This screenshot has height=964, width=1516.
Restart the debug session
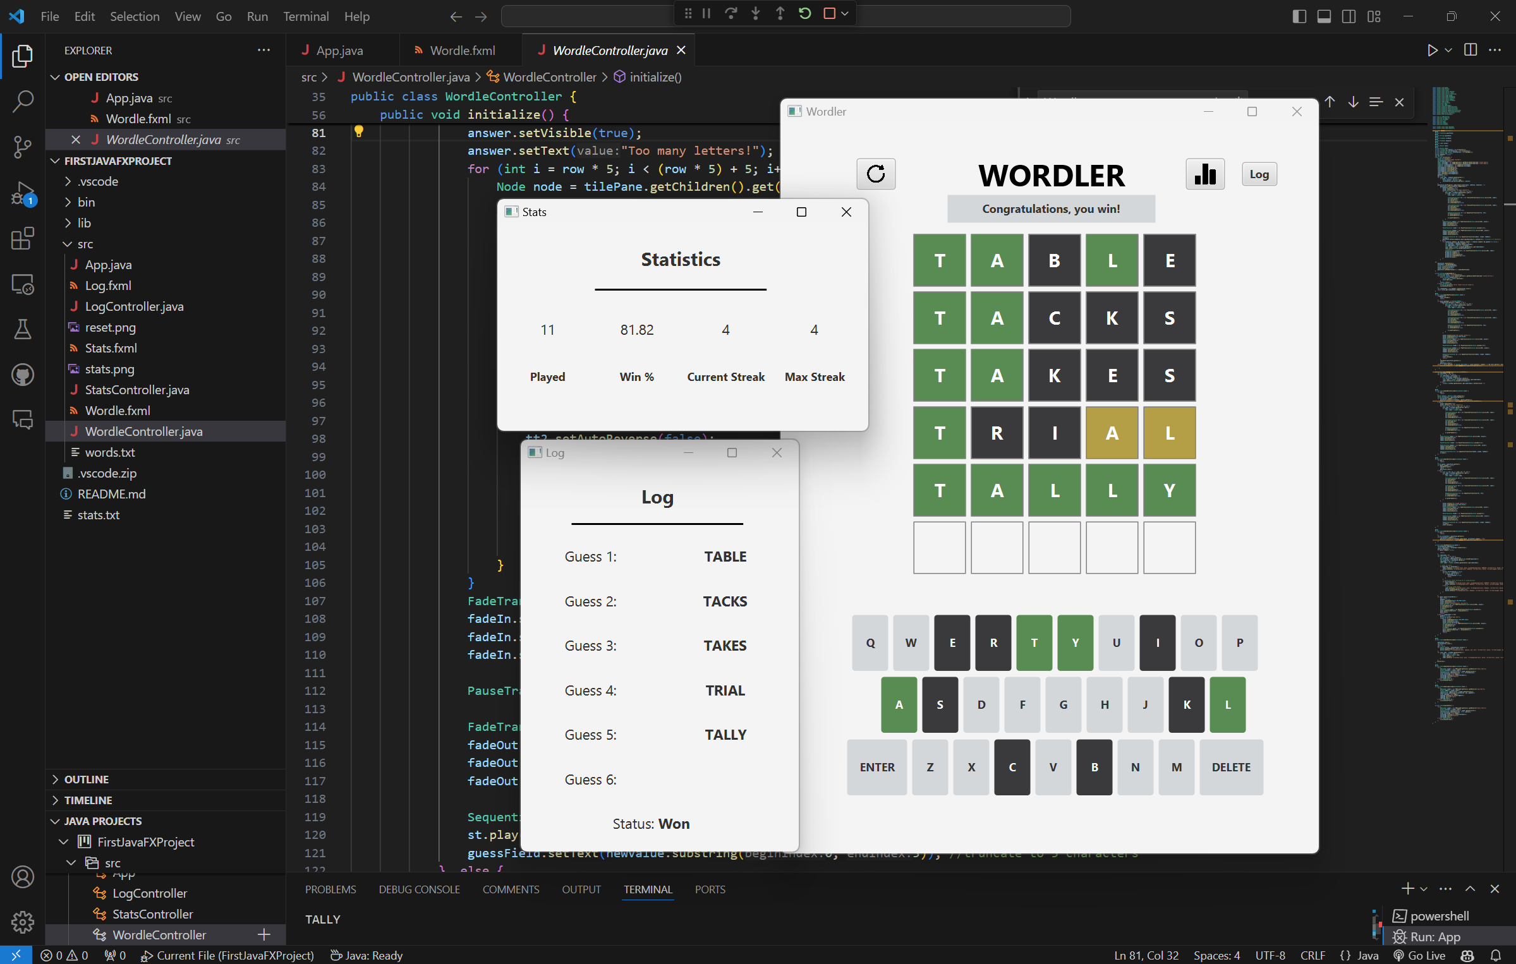pyautogui.click(x=805, y=13)
